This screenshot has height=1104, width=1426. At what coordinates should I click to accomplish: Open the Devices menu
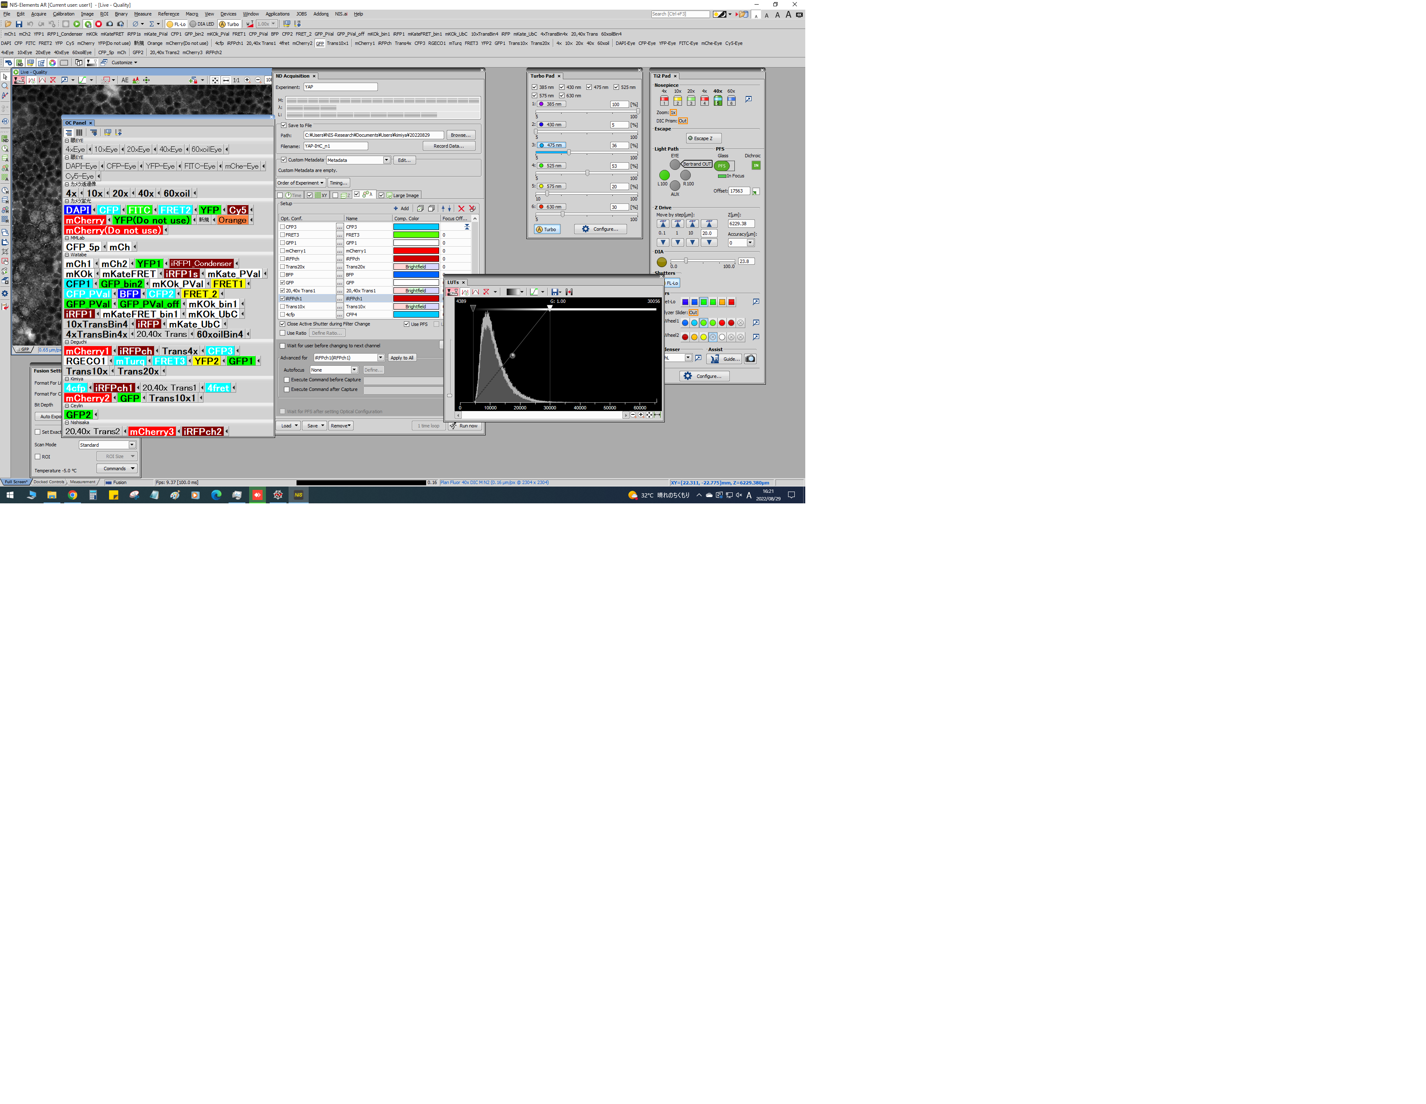[x=228, y=14]
